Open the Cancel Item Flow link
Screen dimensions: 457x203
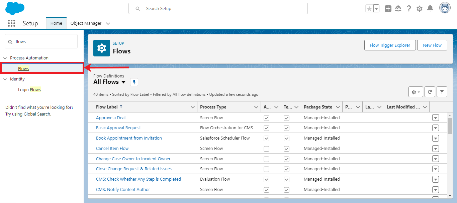(112, 148)
